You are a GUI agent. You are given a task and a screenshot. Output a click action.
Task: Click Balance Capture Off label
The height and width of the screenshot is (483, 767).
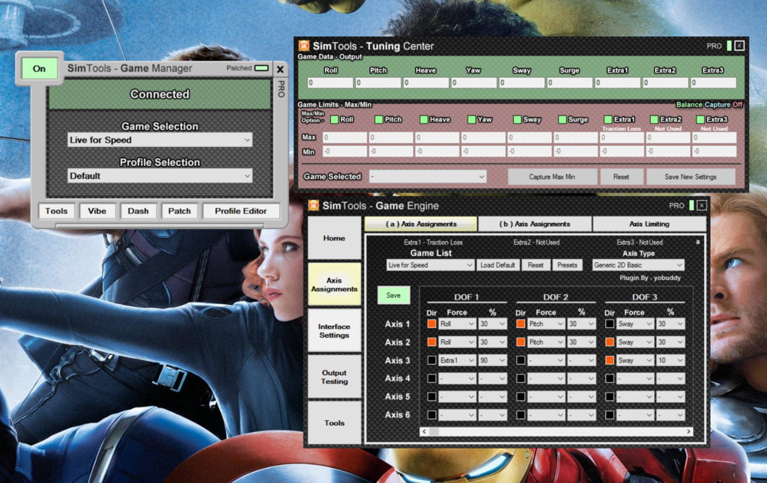(709, 105)
